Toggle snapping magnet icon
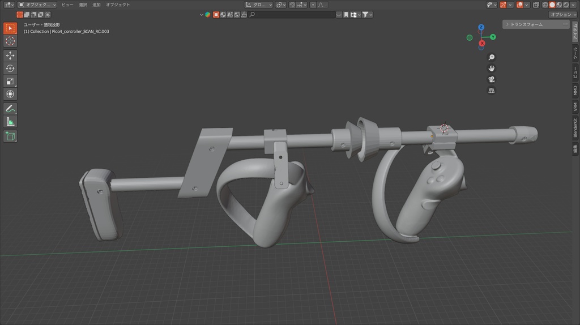This screenshot has width=580, height=325. (x=292, y=5)
